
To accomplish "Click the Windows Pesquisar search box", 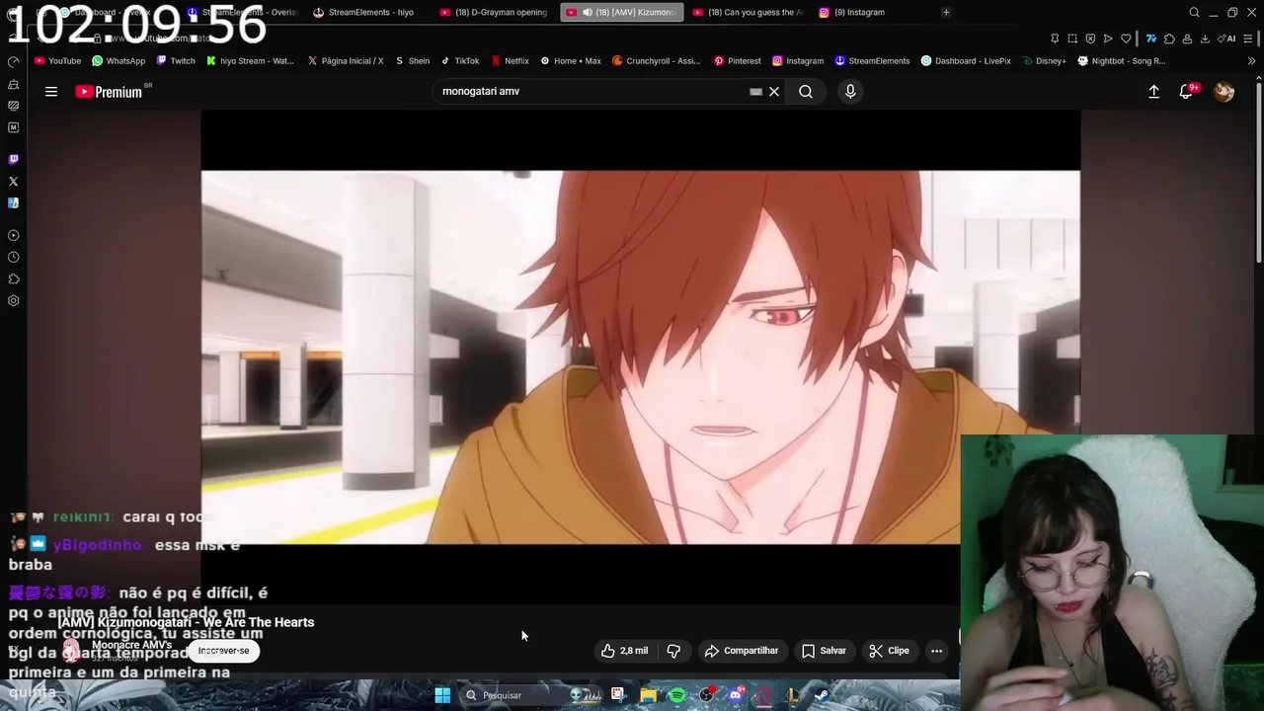I will coord(533,695).
